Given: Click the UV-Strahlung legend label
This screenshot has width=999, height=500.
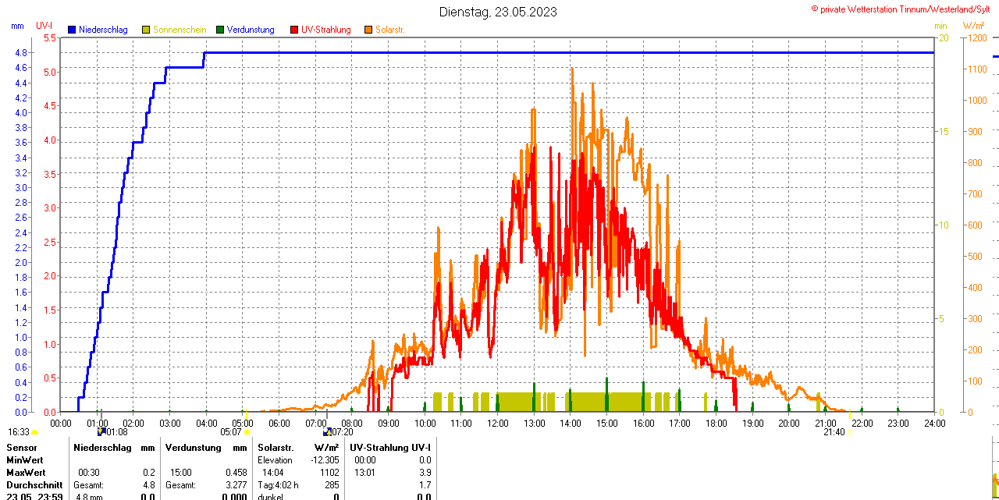Looking at the screenshot, I should (x=326, y=30).
